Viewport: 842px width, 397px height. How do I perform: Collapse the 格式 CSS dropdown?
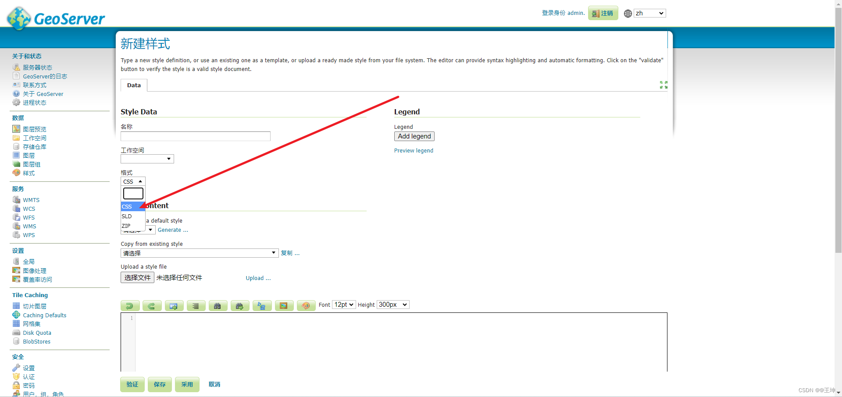click(x=133, y=181)
